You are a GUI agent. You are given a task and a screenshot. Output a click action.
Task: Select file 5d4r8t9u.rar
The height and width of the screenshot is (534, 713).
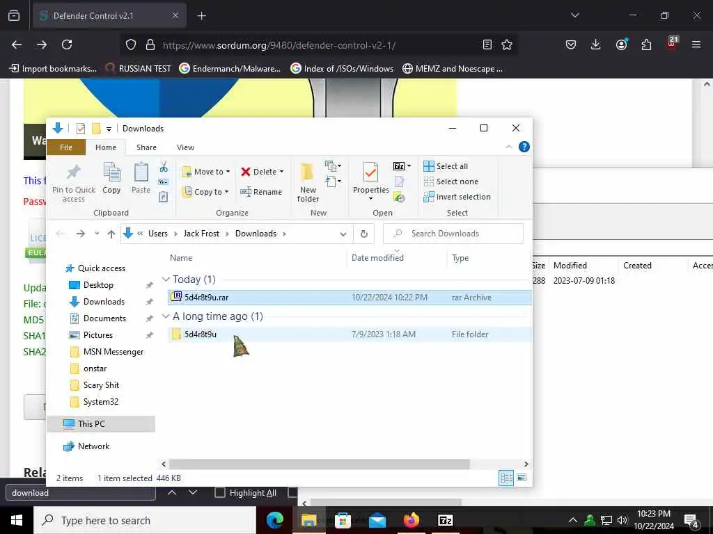350,298
